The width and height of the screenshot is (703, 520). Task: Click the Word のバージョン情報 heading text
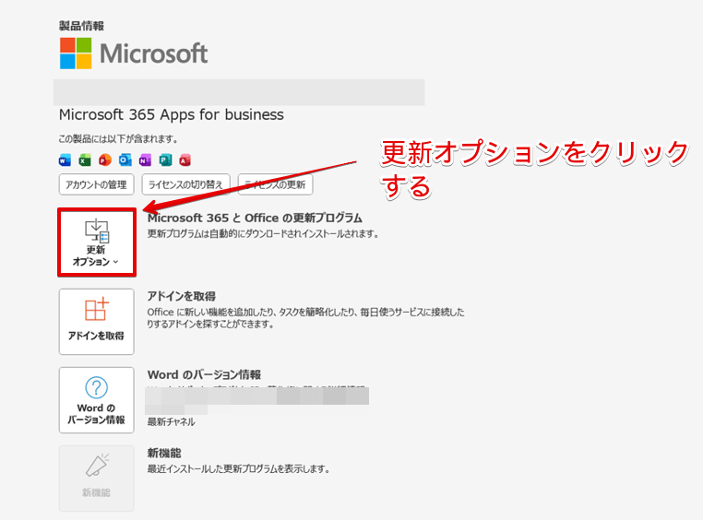[x=204, y=374]
